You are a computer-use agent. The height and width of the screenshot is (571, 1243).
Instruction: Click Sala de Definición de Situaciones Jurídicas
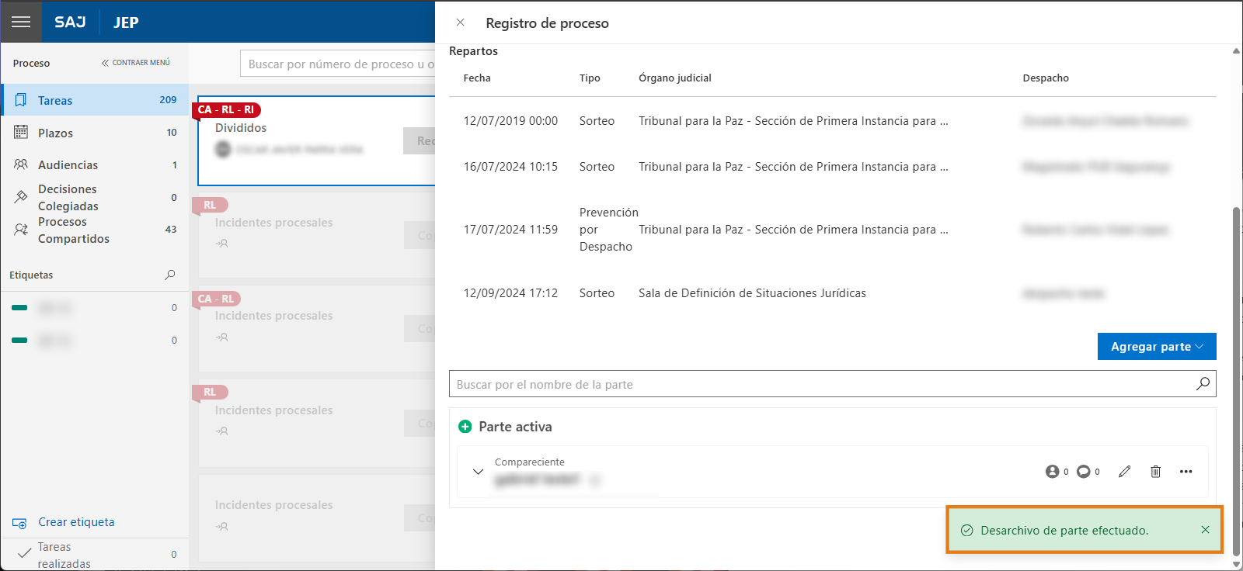pos(752,293)
